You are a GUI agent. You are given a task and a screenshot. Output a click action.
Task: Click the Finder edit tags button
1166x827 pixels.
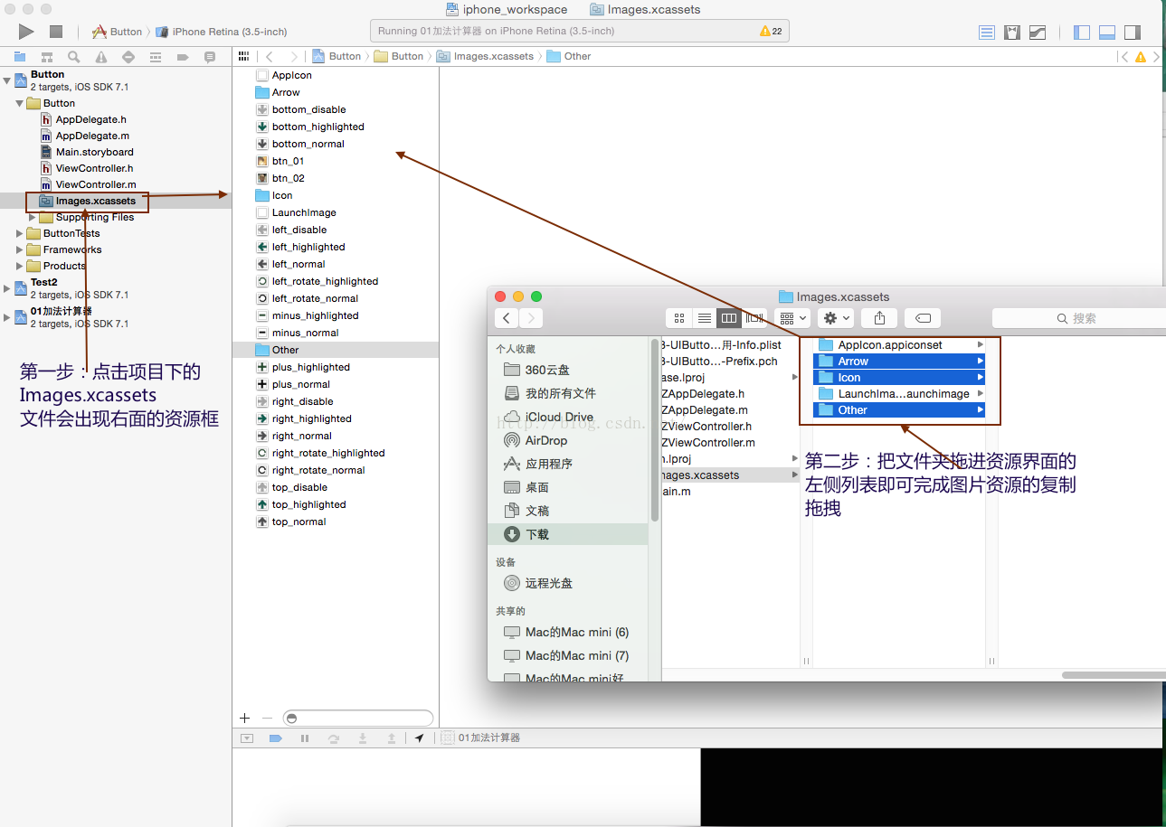(923, 318)
